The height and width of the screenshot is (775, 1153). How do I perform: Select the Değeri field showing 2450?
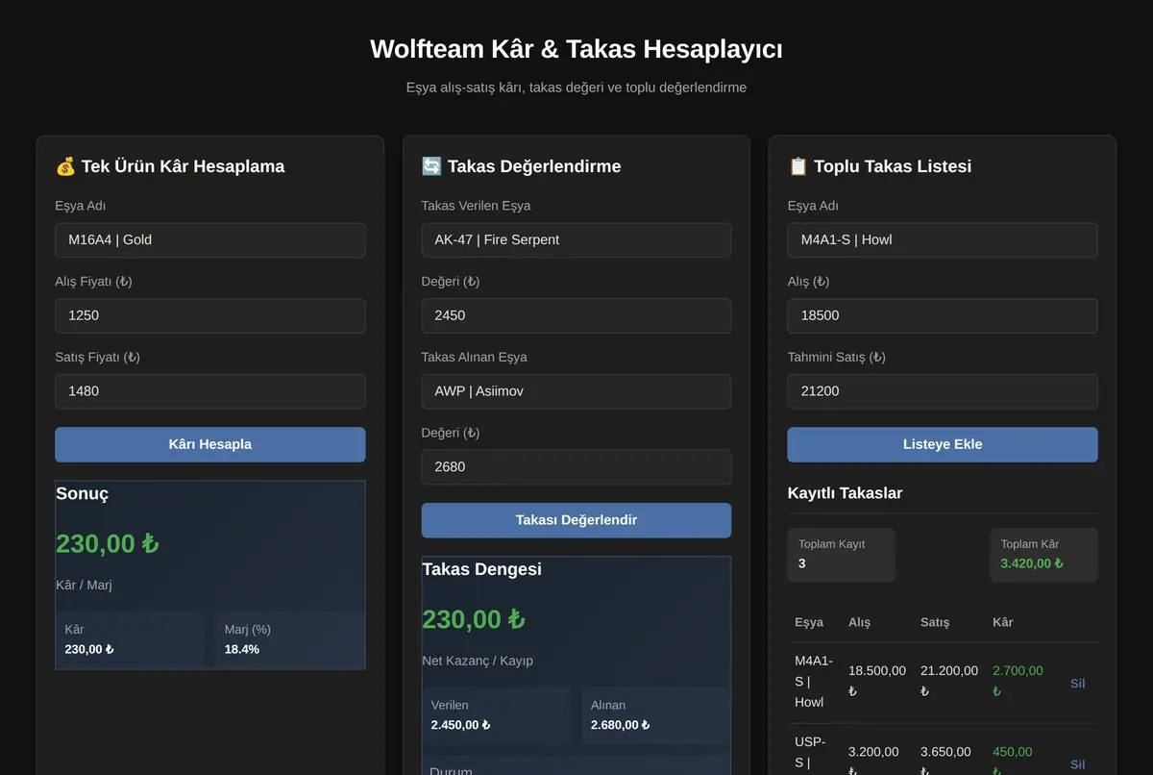[576, 315]
